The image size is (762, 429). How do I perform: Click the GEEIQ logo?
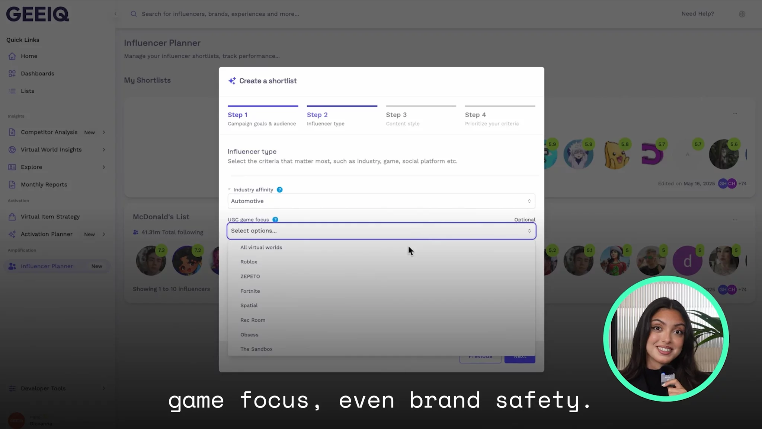click(x=38, y=14)
